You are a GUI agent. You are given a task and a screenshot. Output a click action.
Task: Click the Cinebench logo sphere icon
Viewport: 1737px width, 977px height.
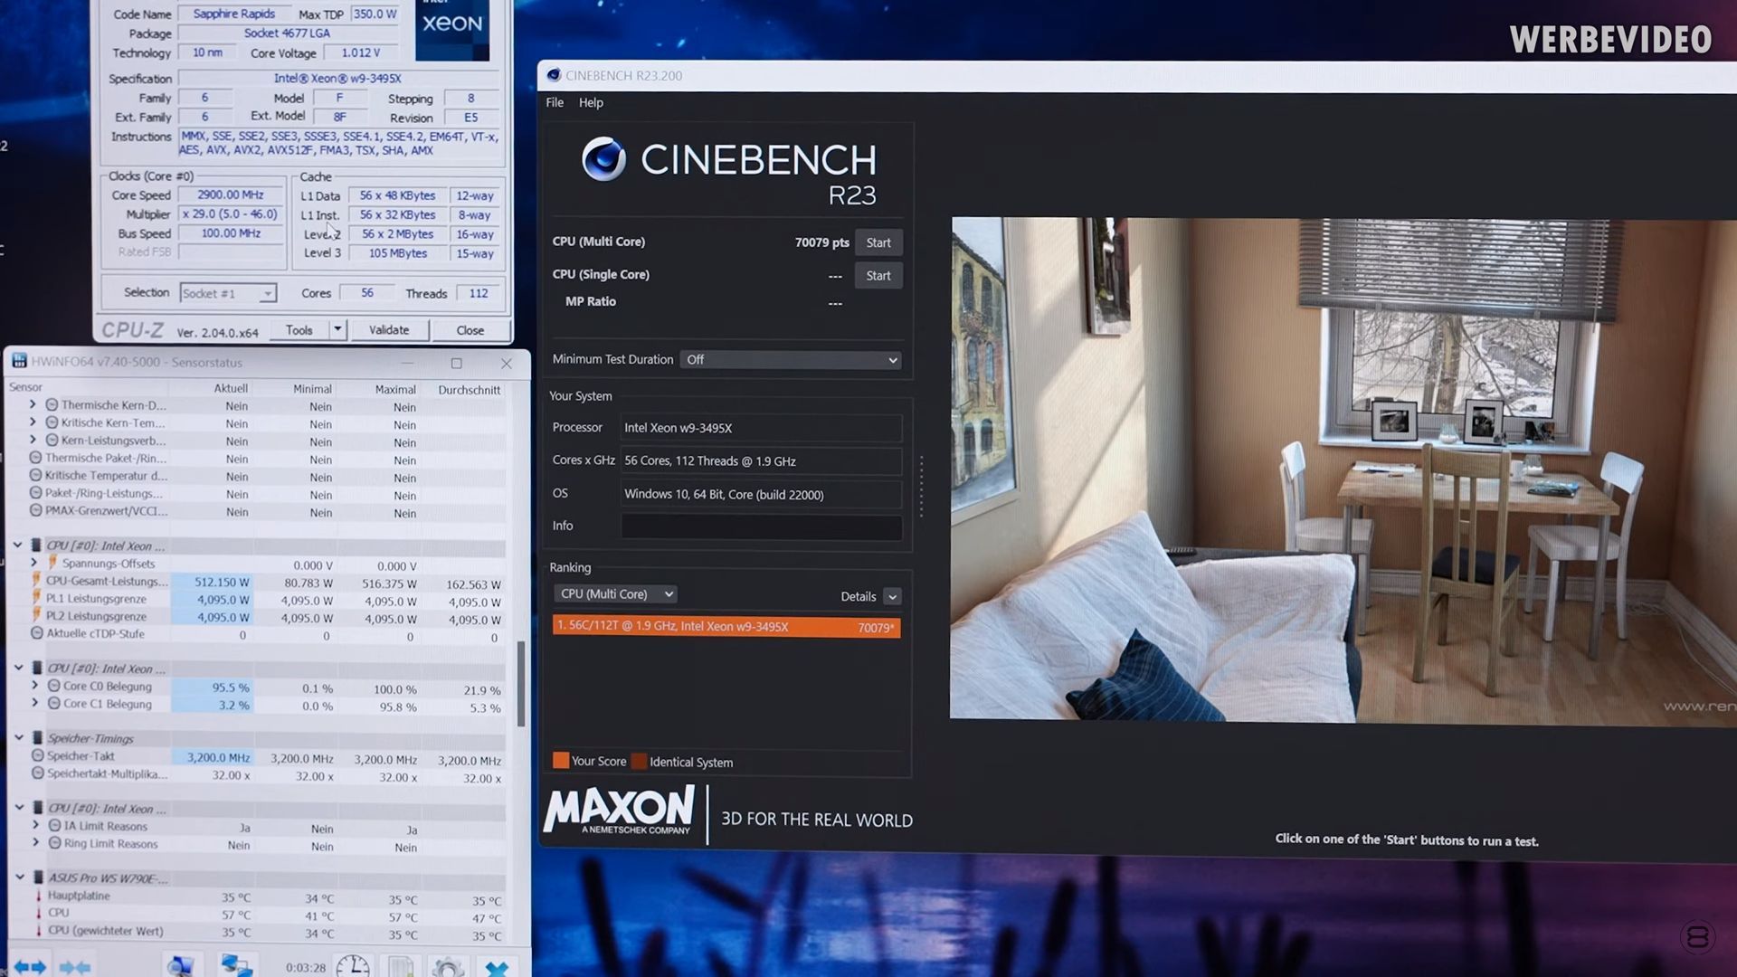603,159
